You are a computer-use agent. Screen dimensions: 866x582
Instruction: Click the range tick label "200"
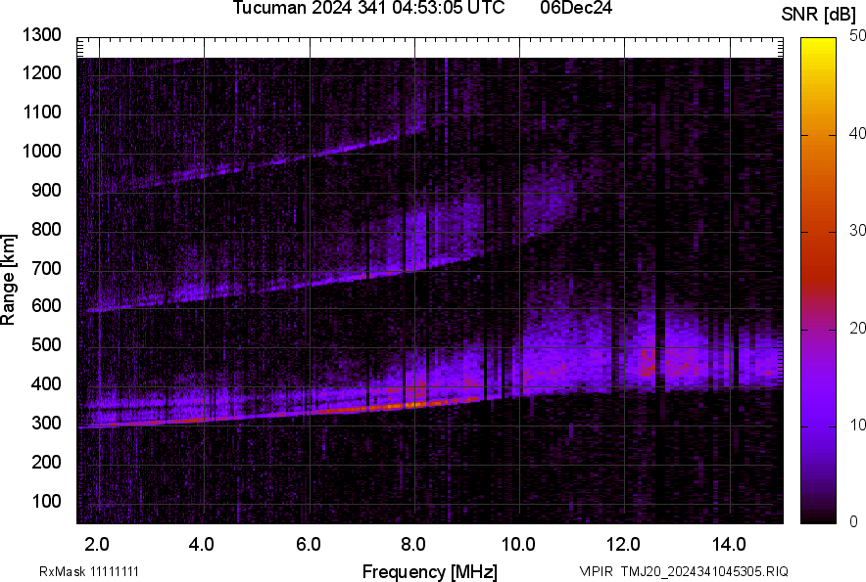pos(46,462)
